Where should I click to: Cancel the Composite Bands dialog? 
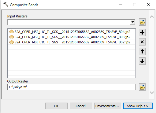[x=81, y=106]
